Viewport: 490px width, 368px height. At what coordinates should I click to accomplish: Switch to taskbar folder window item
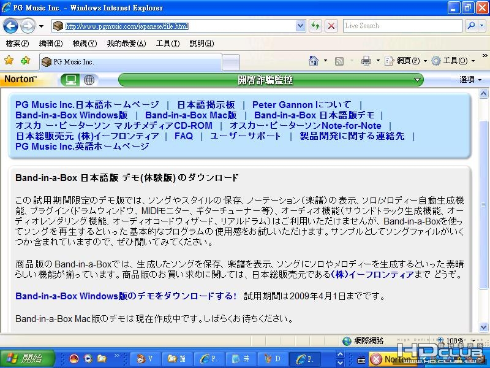(177, 359)
